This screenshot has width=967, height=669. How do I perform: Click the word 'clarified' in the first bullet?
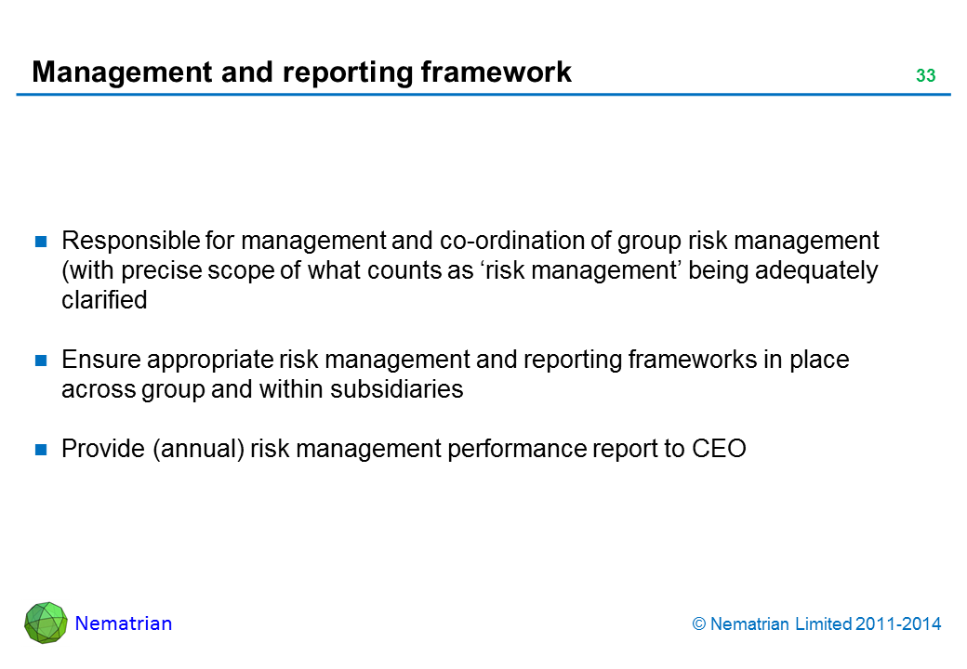point(104,300)
